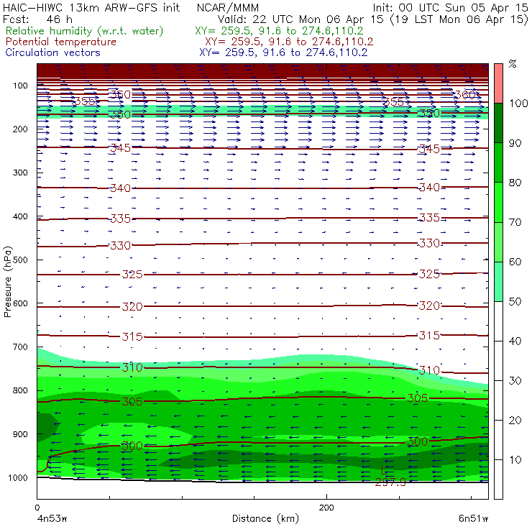532x532 pixels.
Task: Pick the aquamarine 50–60% colorbar segment
Action: point(498,282)
